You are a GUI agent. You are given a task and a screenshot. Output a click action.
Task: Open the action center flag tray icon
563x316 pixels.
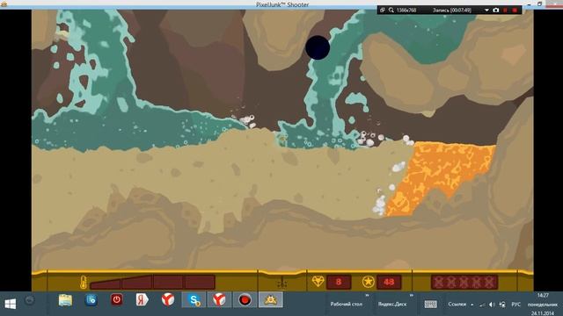click(502, 305)
